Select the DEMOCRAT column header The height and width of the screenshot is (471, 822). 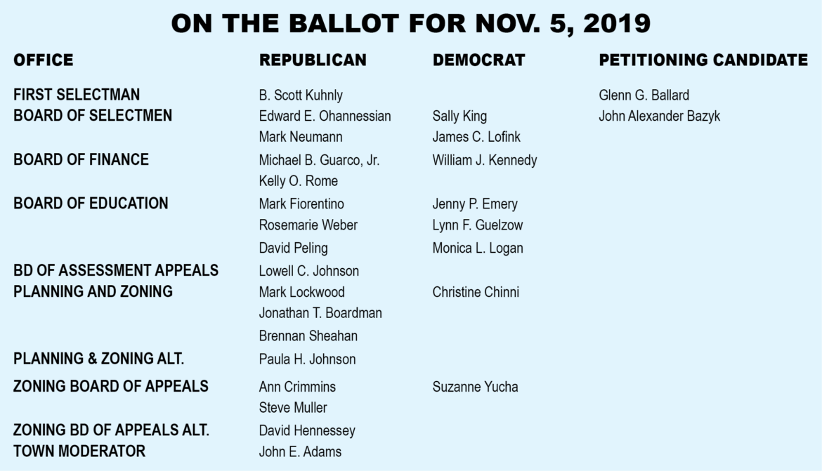pos(478,60)
